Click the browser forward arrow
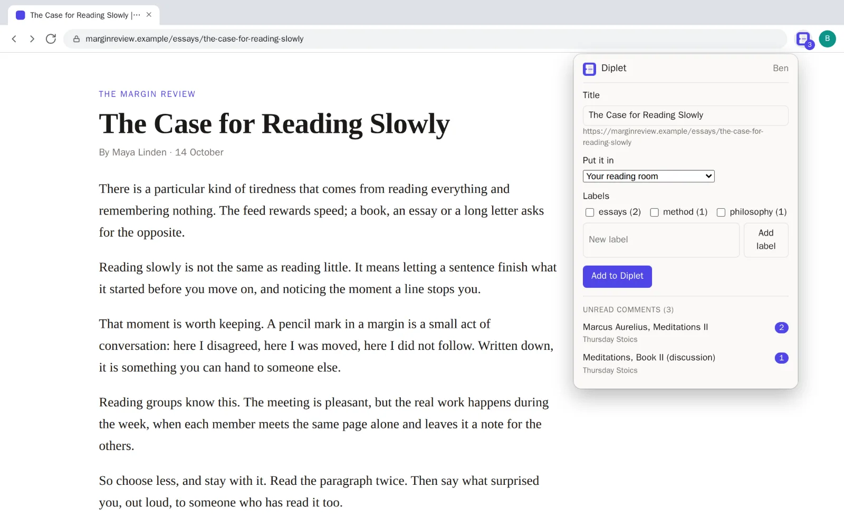 click(32, 39)
